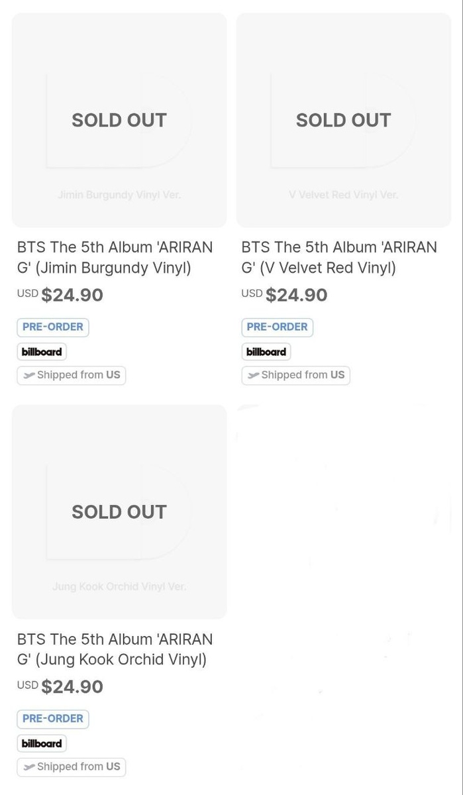Click the Jung Kook Orchid Vinyl album title
463x795 pixels.
[x=115, y=649]
